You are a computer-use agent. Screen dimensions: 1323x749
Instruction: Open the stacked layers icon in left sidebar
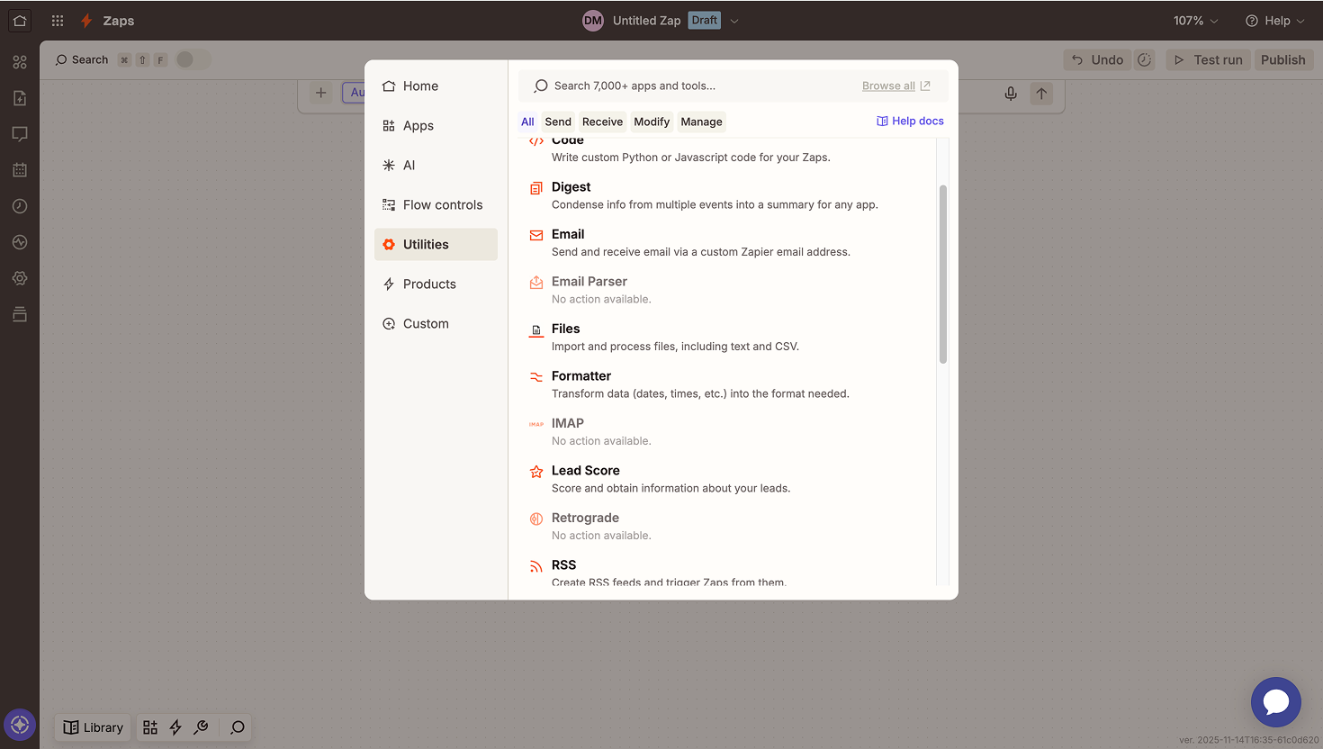coord(20,314)
